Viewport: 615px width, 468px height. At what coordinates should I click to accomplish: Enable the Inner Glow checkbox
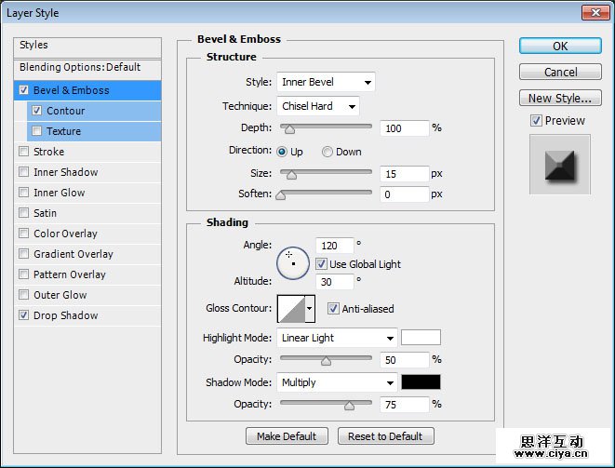(24, 193)
